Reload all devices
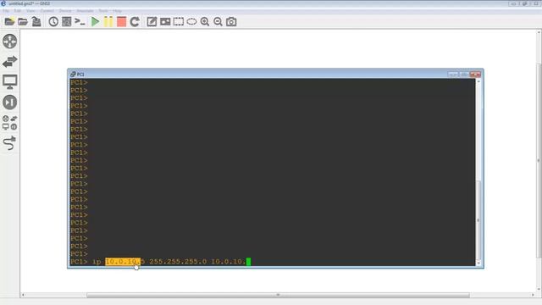The height and width of the screenshot is (305, 542). (x=135, y=22)
